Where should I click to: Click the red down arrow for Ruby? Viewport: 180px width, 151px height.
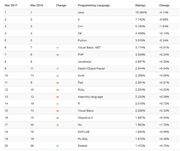click(x=58, y=90)
